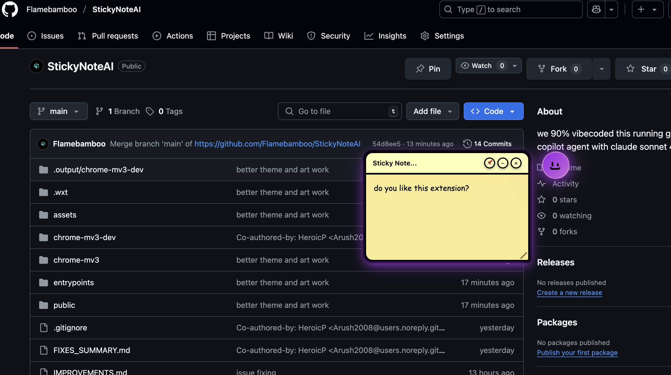This screenshot has height=375, width=671.
Task: Pin the StickyNoteAI repository
Action: [x=428, y=69]
